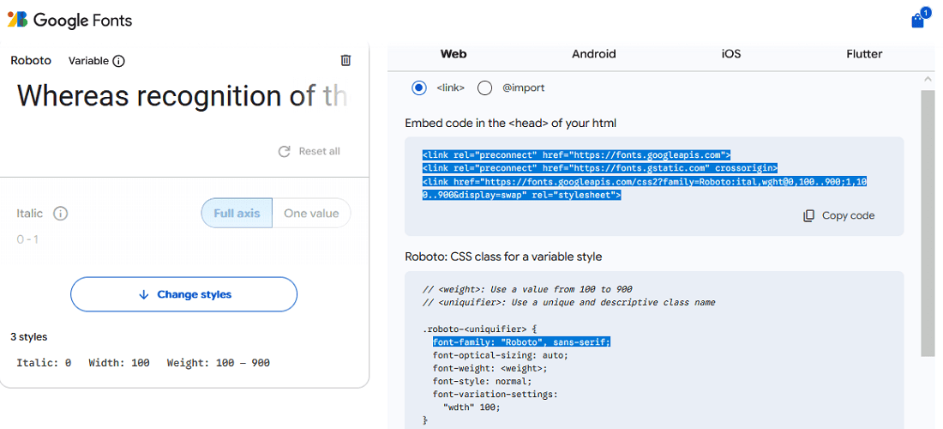
Task: Click 'font-variation-settings:' code line
Action: [495, 394]
